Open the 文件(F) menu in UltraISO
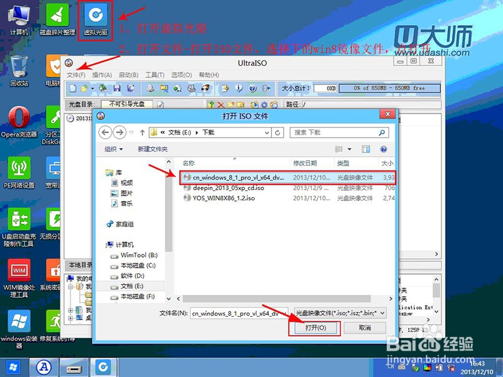The height and width of the screenshot is (377, 503). point(76,75)
